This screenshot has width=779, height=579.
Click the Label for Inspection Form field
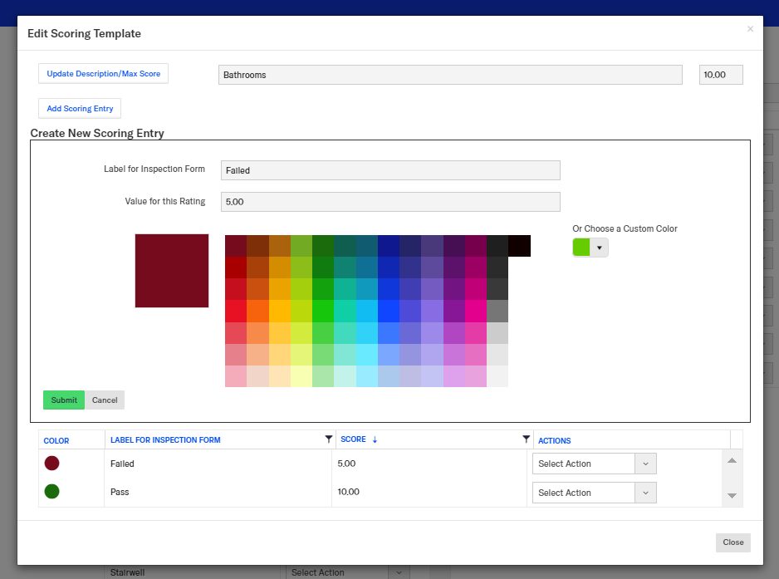click(x=390, y=170)
